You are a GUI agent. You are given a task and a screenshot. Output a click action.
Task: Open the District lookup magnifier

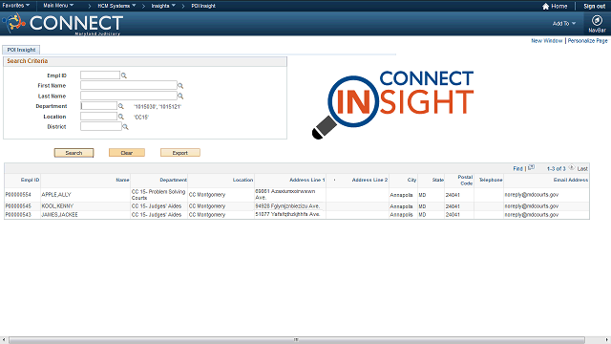[x=125, y=127]
